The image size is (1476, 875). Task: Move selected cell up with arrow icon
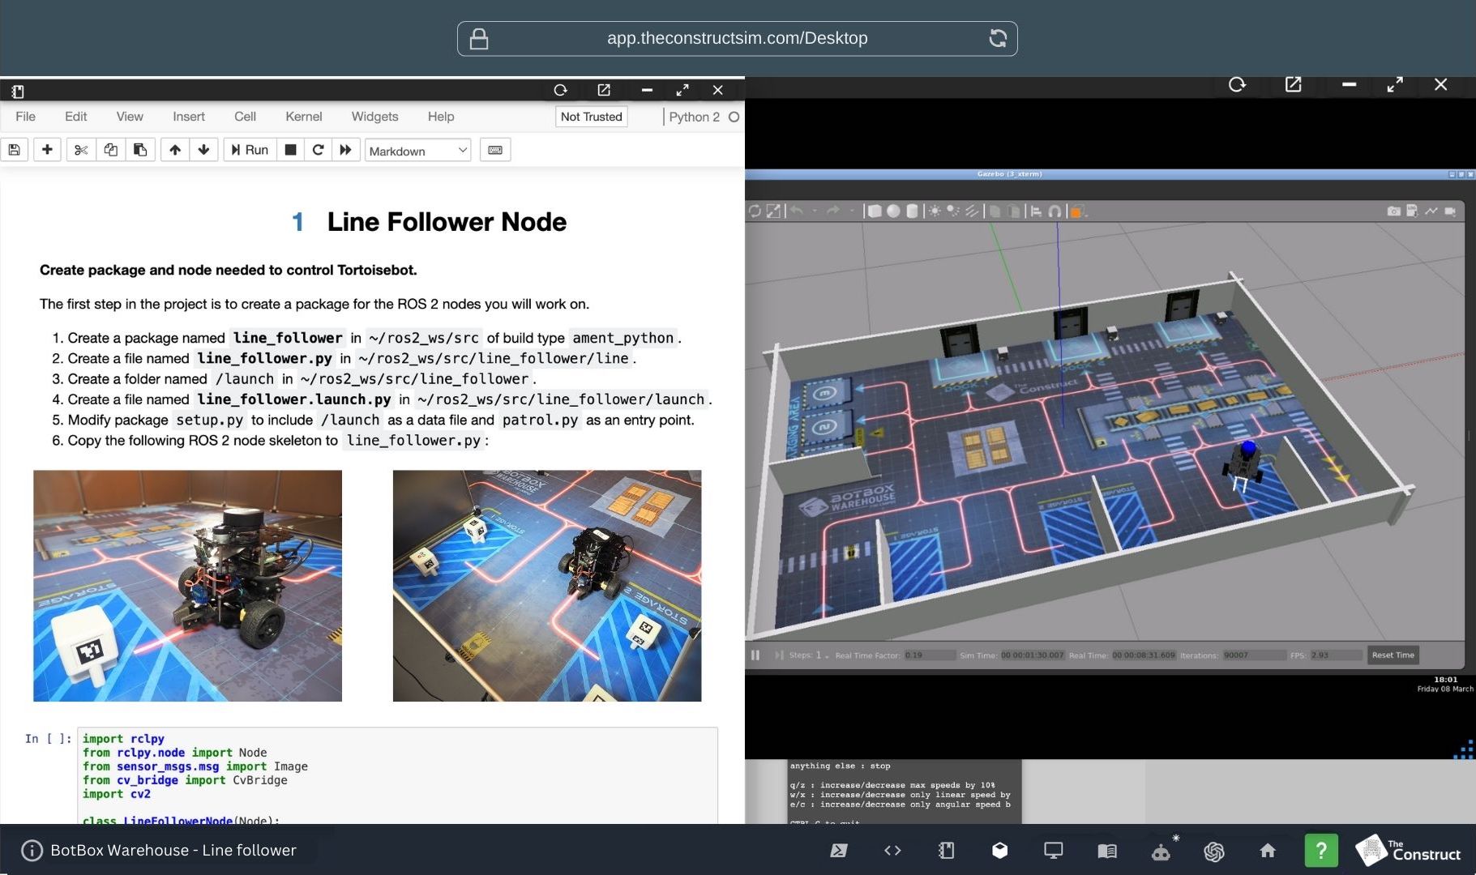(x=174, y=150)
